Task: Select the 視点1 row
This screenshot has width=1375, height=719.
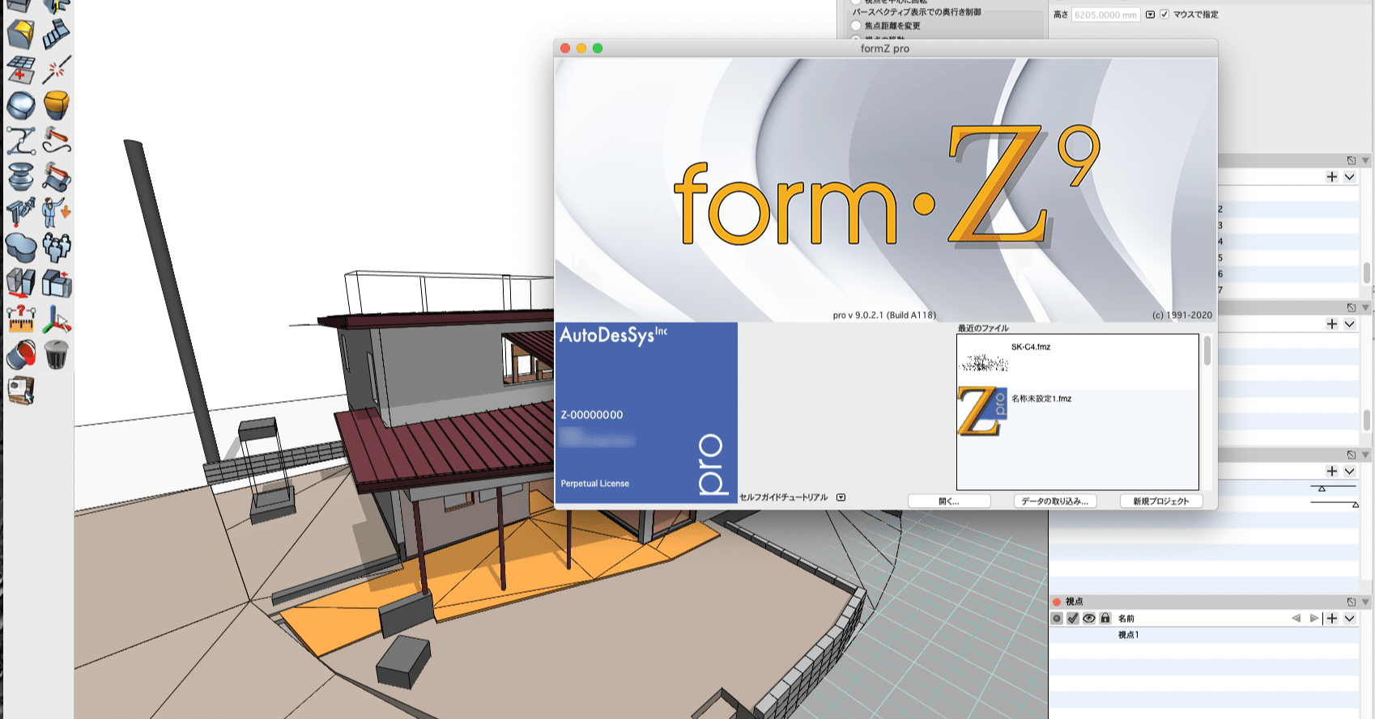Action: [x=1204, y=635]
